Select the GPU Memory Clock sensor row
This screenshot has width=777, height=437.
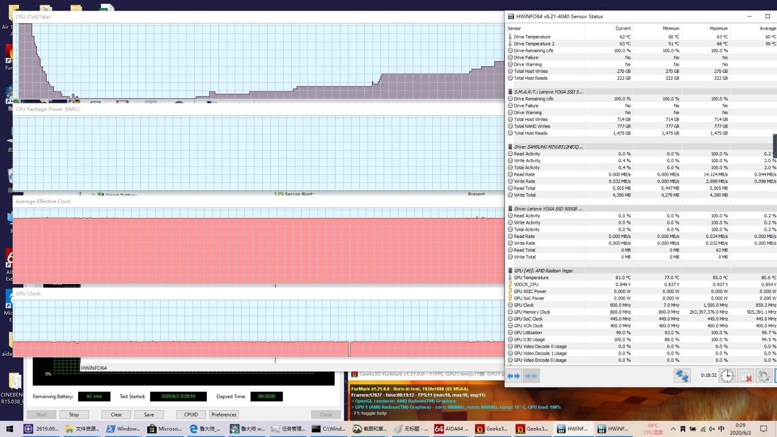tap(641, 312)
